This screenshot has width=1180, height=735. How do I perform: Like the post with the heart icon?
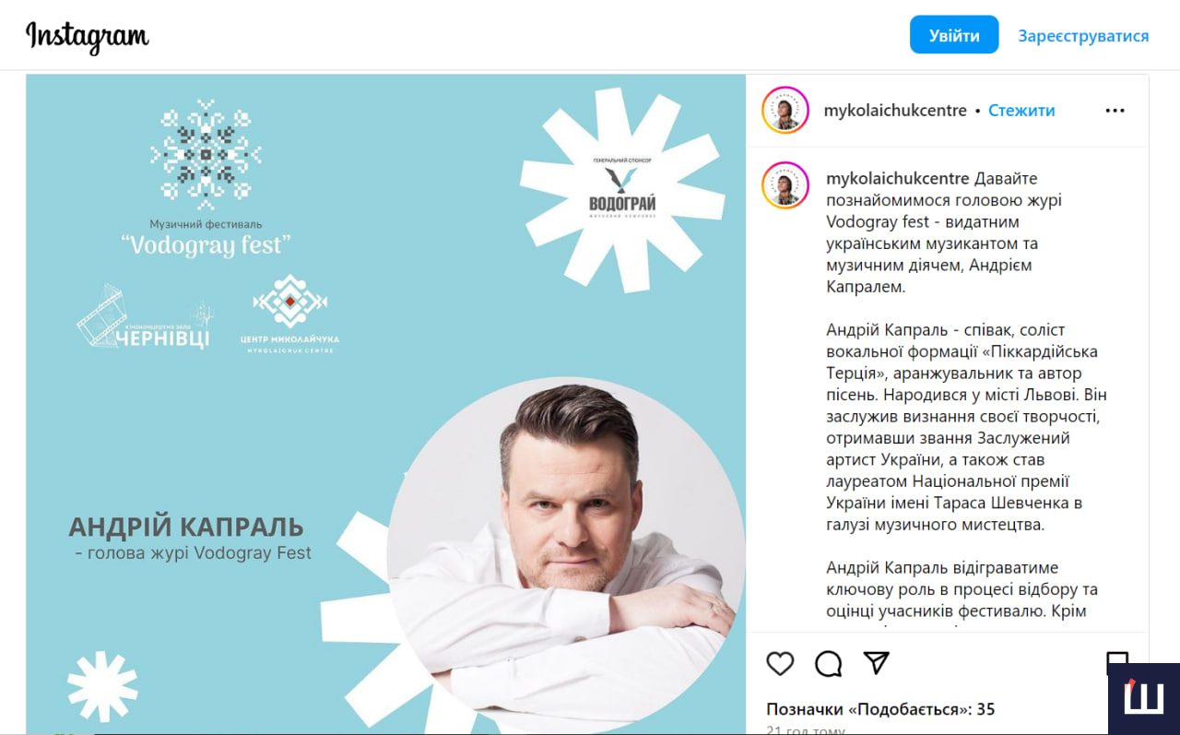[780, 663]
